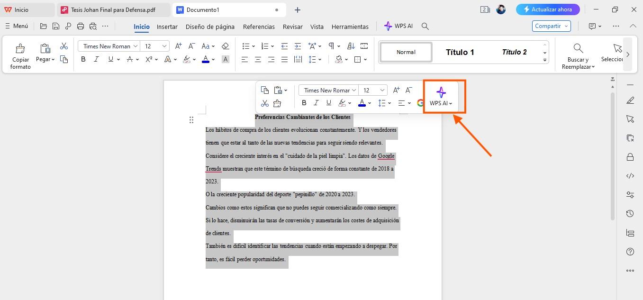
Task: Switch to the Insertar ribbon tab
Action: 167,27
